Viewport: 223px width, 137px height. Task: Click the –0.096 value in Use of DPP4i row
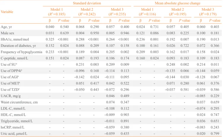click(x=79, y=71)
